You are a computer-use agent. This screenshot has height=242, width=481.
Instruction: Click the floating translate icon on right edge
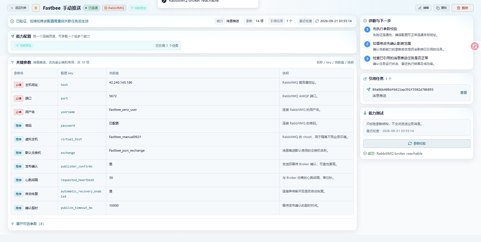[475, 46]
